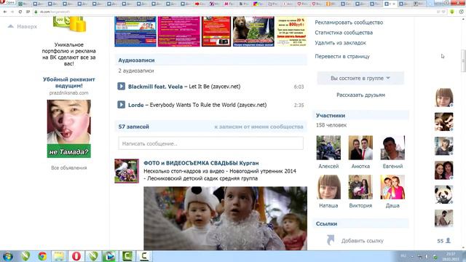Open Убойный реквизит ведущим ad link
The width and height of the screenshot is (466, 262).
click(x=68, y=82)
